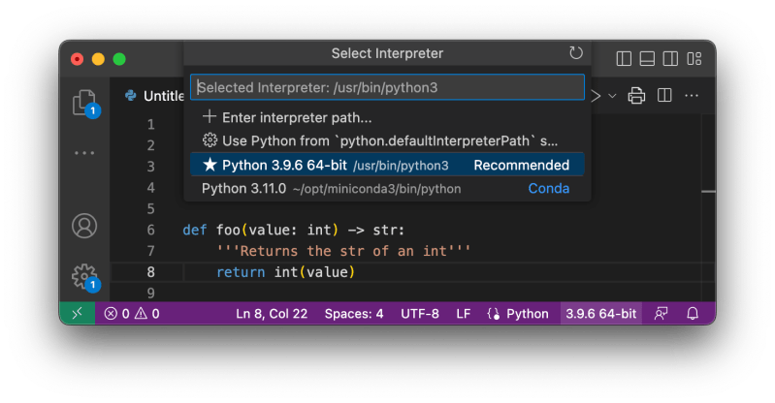Split the editor right
The width and height of the screenshot is (775, 403).
click(664, 95)
